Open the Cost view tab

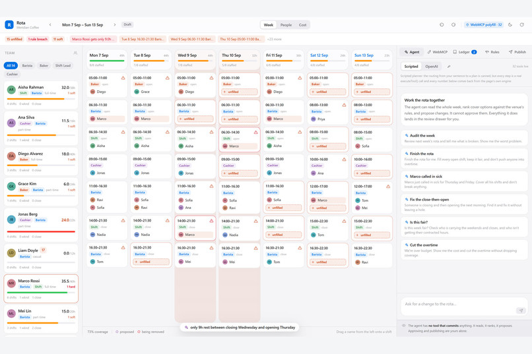tap(303, 25)
